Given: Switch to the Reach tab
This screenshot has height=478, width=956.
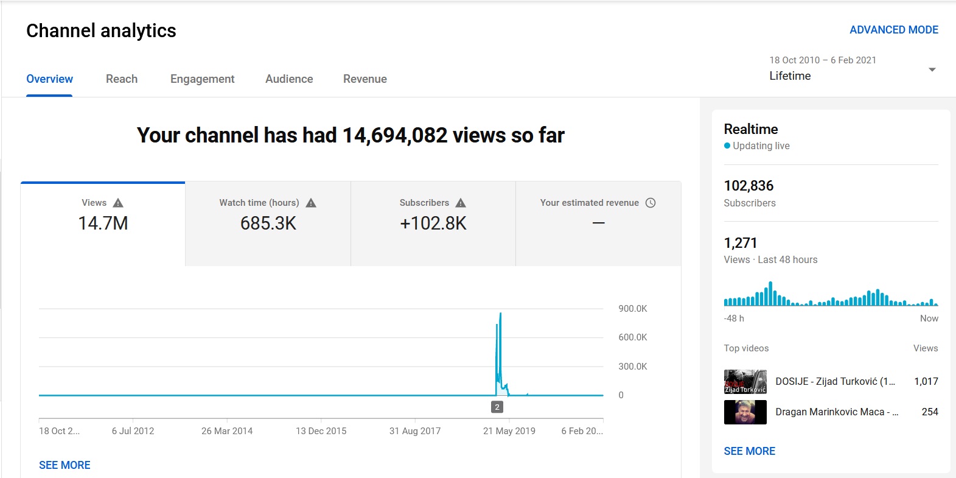Looking at the screenshot, I should (122, 79).
